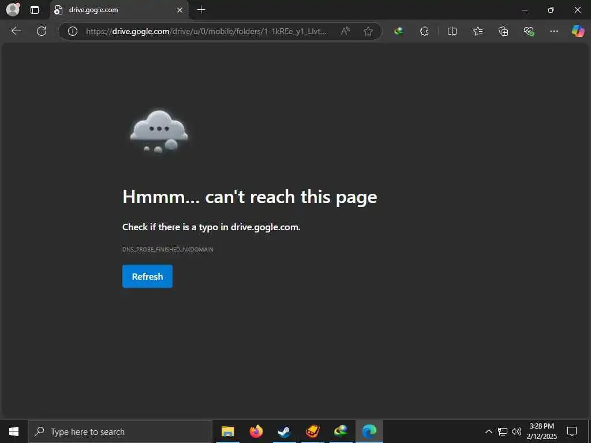This screenshot has width=591, height=443.
Task: Add this page to favorites star
Action: (x=368, y=31)
